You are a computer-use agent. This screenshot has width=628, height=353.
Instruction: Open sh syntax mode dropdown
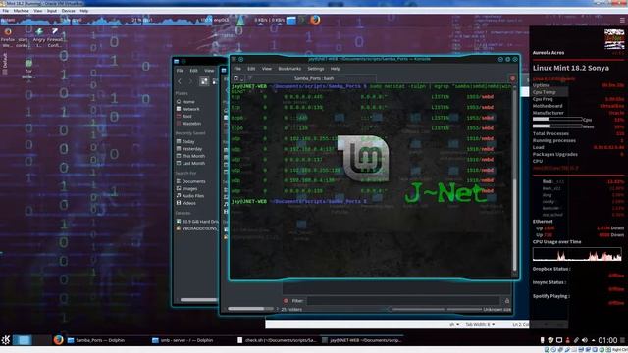click(x=454, y=324)
